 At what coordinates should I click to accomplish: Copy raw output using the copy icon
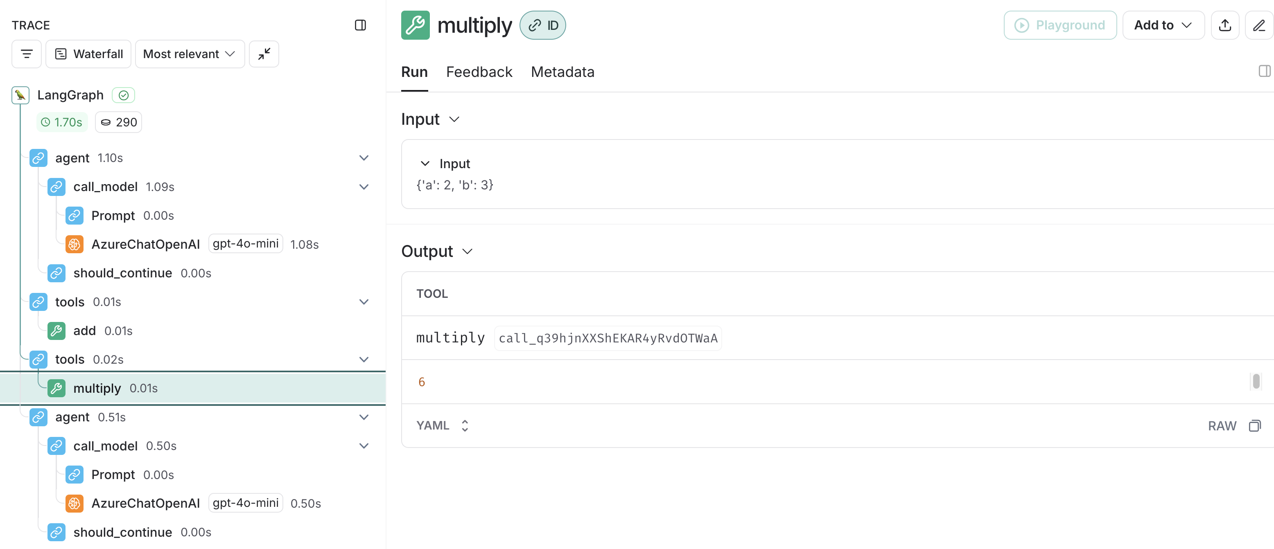tap(1256, 425)
